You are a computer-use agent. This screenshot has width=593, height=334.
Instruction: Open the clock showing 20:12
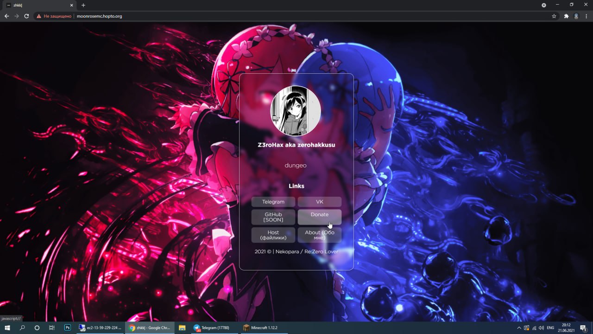point(566,328)
